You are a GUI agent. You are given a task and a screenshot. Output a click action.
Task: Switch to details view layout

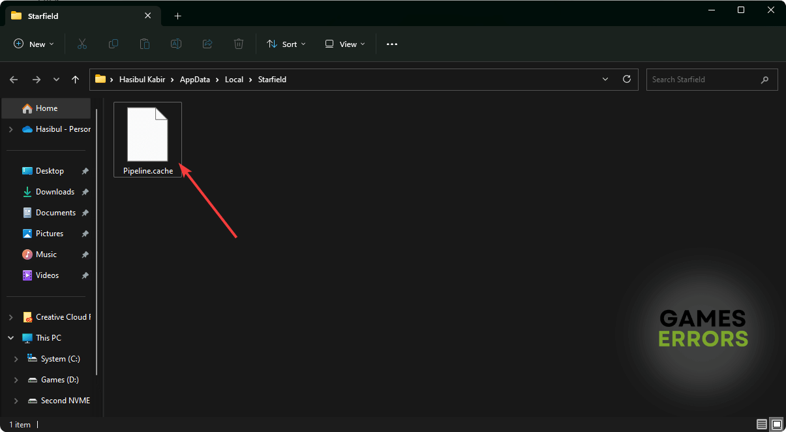point(762,424)
